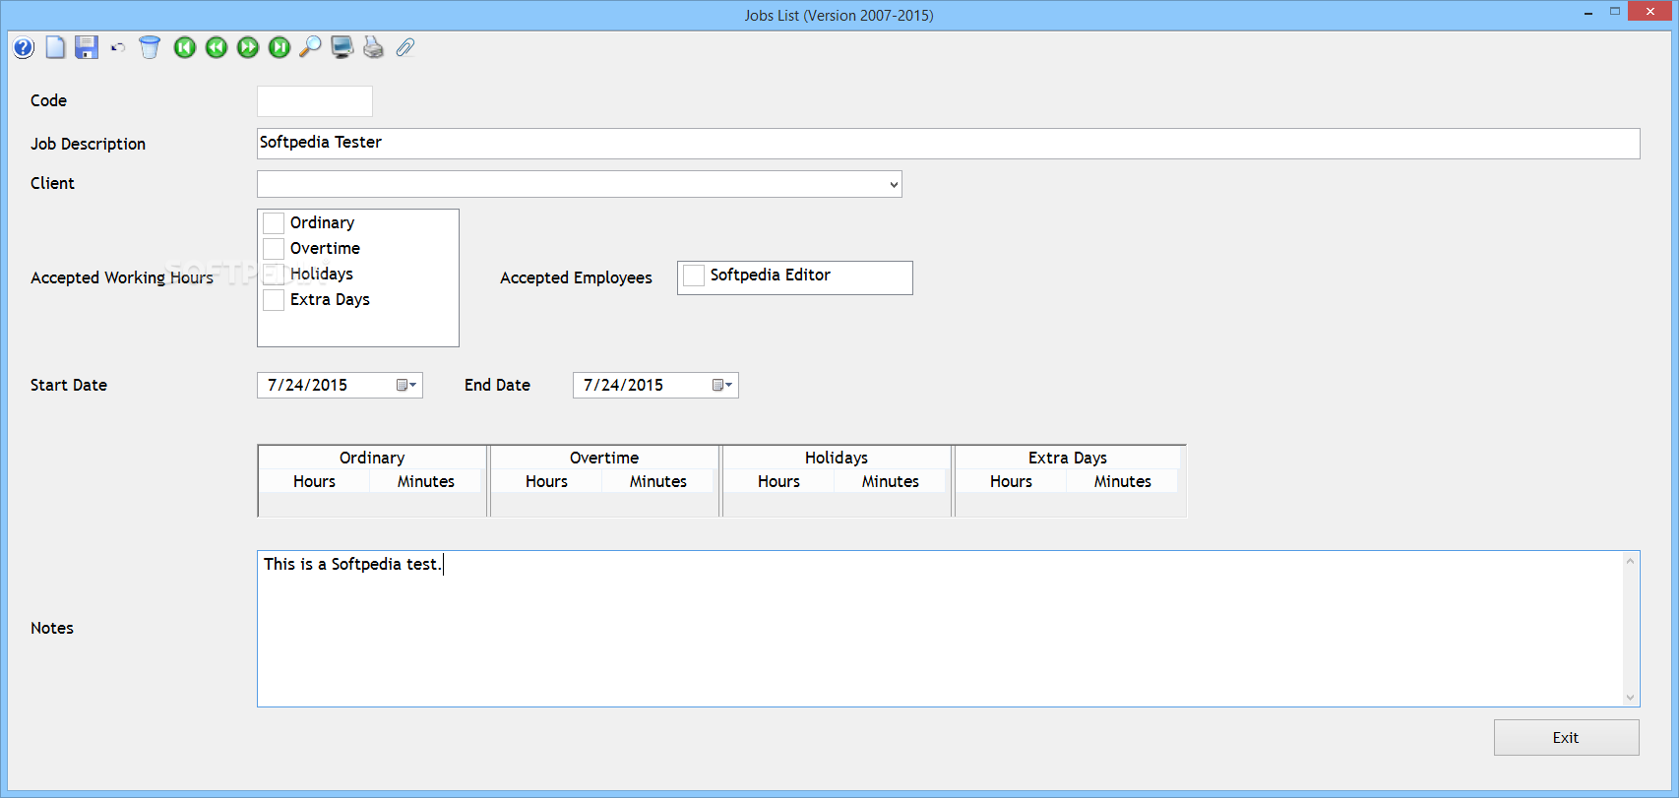Select the Softpedia Editor employee checkbox
Image resolution: width=1679 pixels, height=798 pixels.
coord(694,276)
